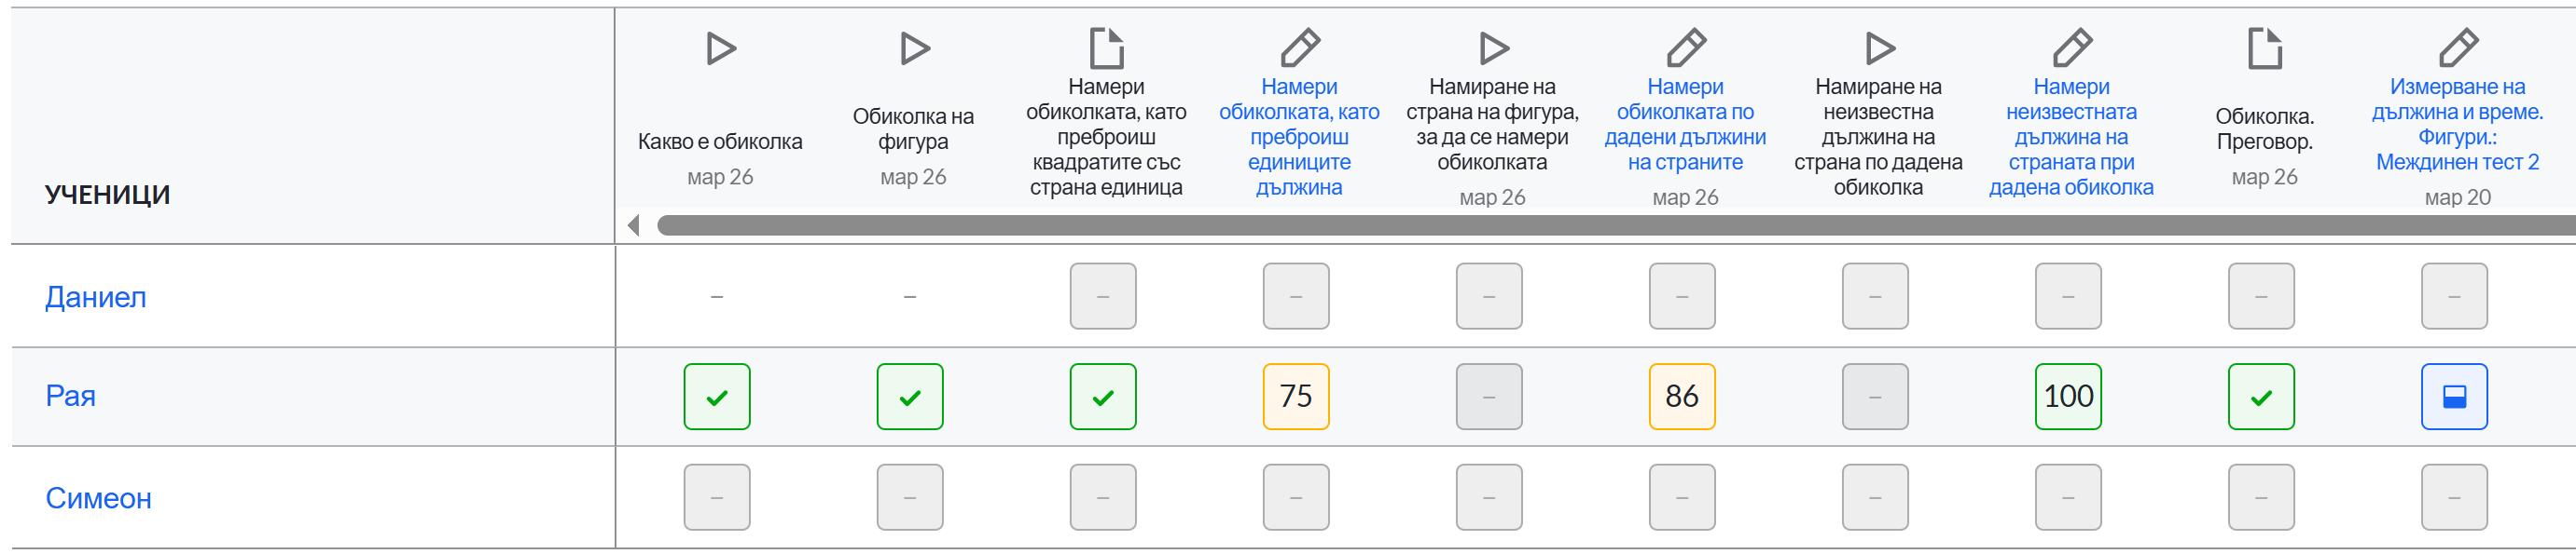Image resolution: width=2576 pixels, height=554 pixels.
Task: Click Рая's checkmark for Обиколка. Преговор.
Action: coord(2261,397)
